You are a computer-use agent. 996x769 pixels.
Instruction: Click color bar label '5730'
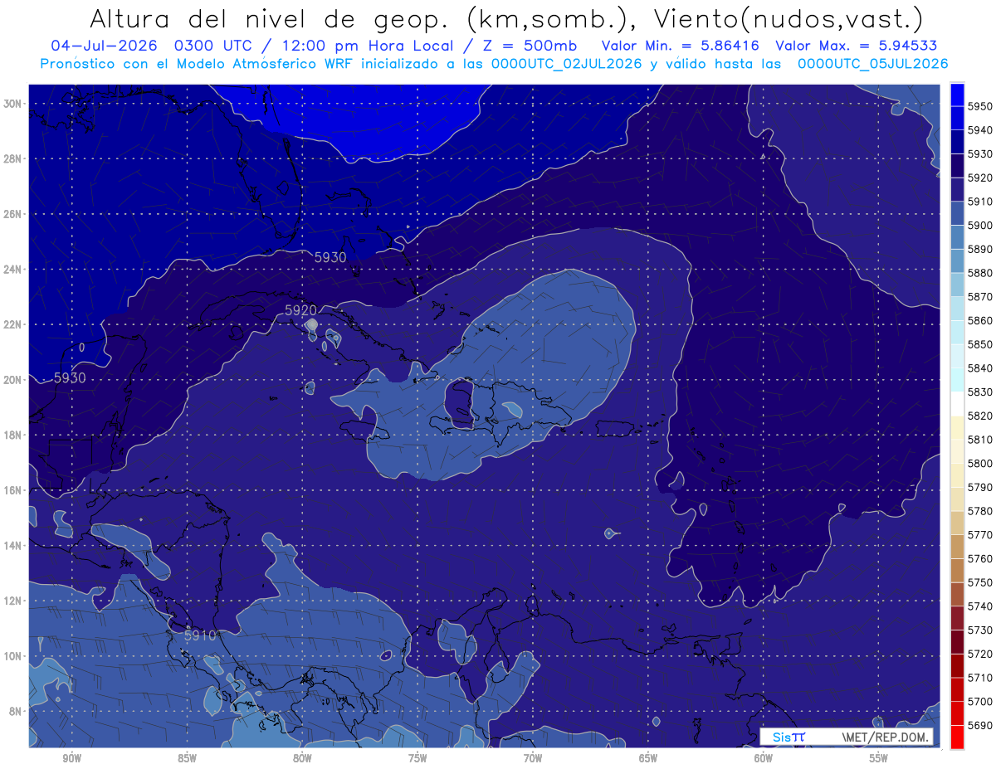tap(980, 630)
